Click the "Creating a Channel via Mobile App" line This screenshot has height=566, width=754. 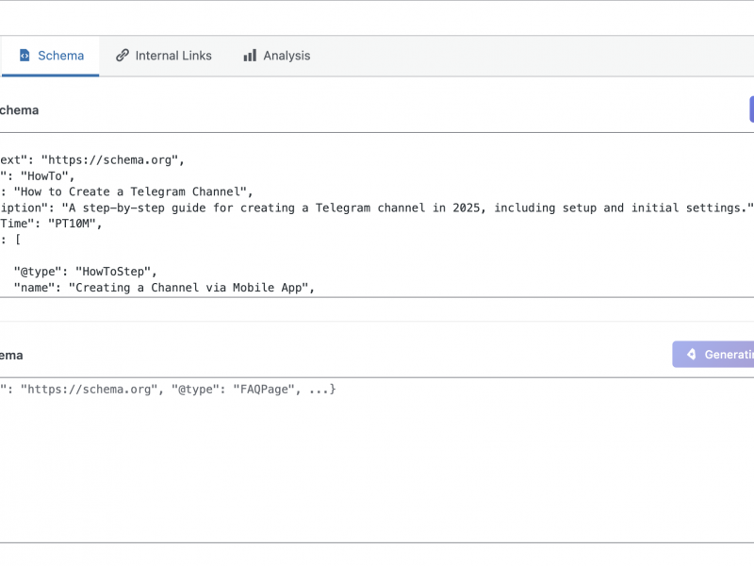click(x=188, y=288)
